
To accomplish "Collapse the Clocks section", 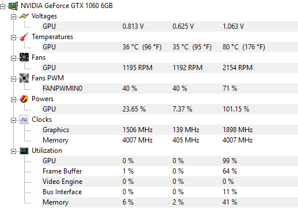I will click(x=13, y=121).
